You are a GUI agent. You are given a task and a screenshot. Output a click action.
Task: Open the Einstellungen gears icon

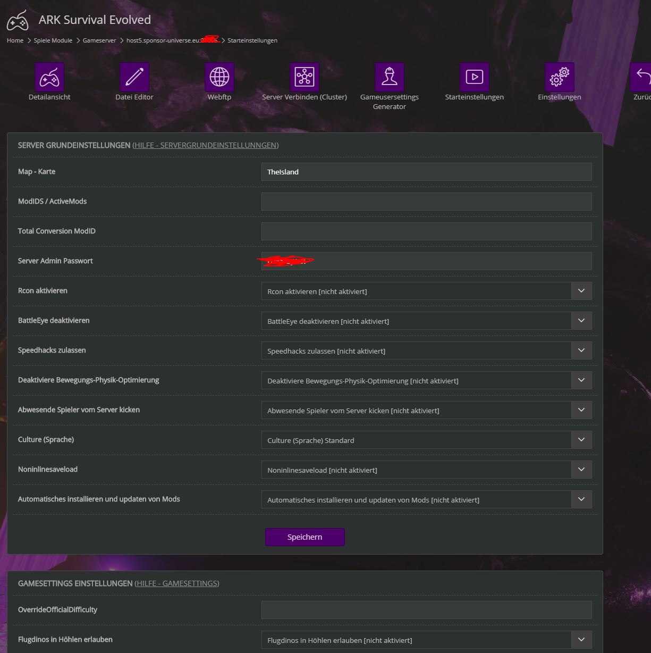(560, 78)
